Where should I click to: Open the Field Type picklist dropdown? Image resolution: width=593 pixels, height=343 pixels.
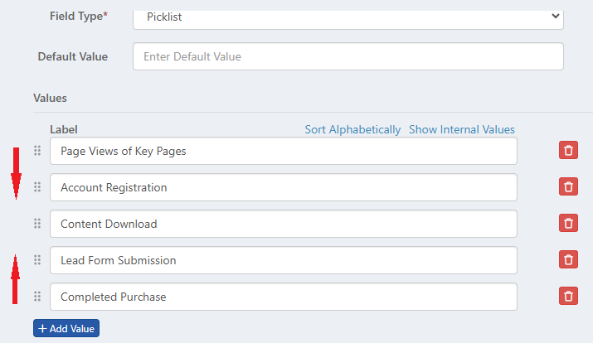tap(348, 17)
